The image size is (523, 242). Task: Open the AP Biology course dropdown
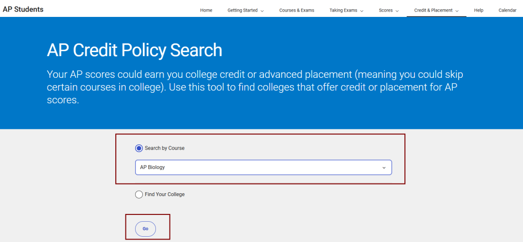[x=263, y=168]
